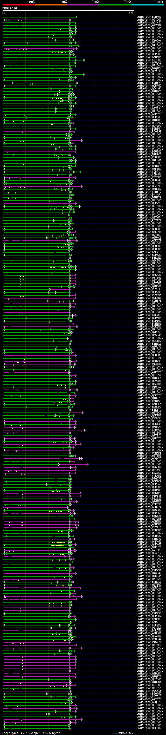The height and width of the screenshot is (735, 166).
Task: Click the cyan ~100% identity legend bar
Action: (x=147, y=5)
